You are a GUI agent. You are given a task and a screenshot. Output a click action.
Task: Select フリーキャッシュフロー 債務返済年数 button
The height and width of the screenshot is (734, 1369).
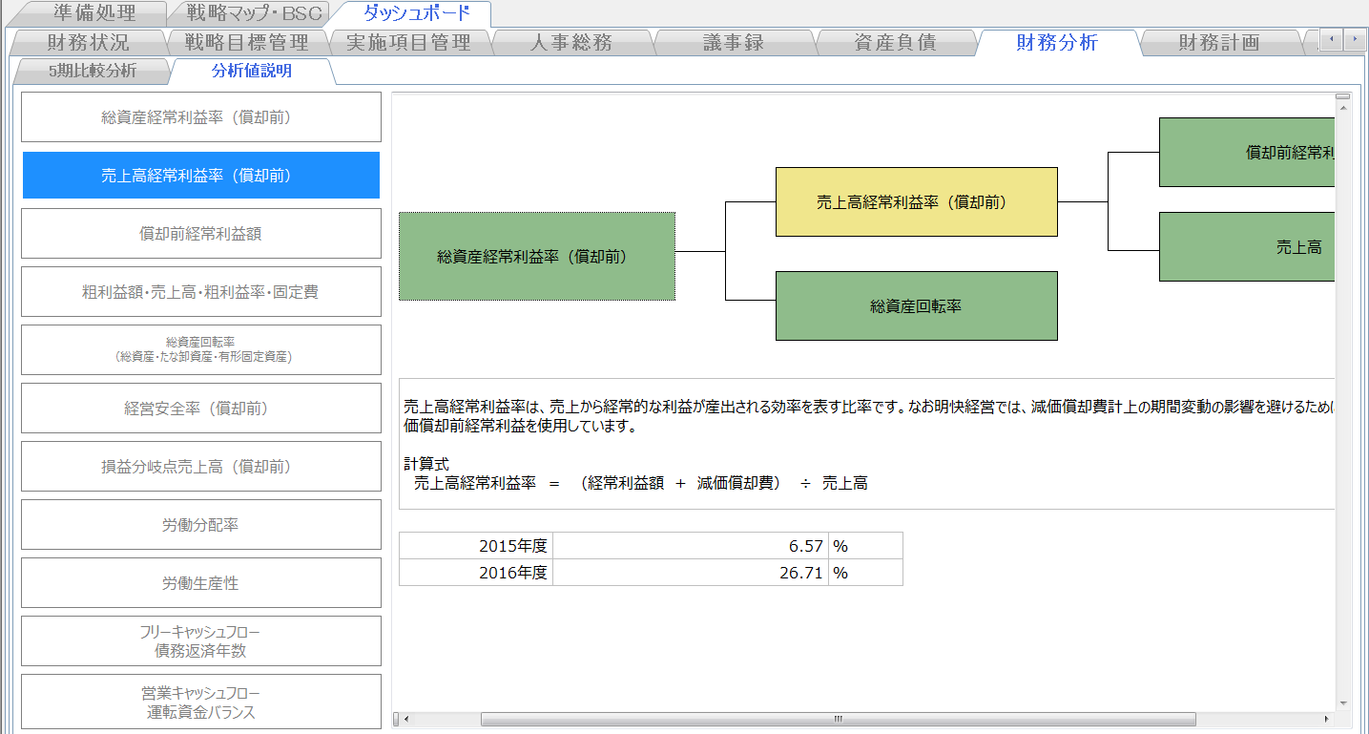click(201, 641)
